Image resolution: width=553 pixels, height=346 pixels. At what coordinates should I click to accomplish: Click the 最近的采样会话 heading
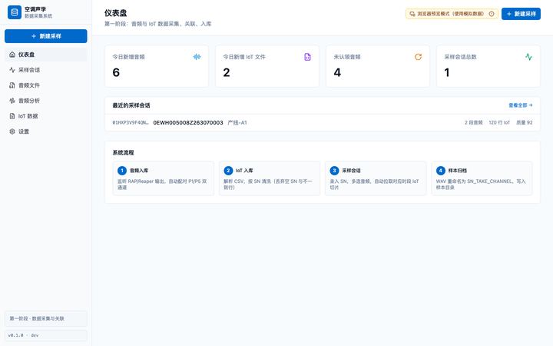[131, 105]
